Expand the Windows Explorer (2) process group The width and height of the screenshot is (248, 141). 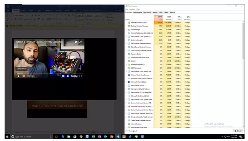[x=126, y=64]
